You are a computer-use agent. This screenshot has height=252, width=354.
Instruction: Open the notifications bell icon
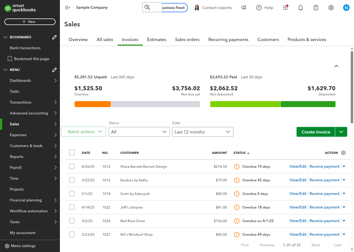(x=301, y=8)
